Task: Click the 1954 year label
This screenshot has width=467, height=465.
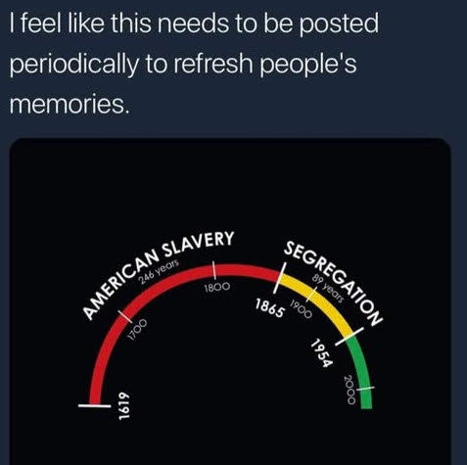Action: click(x=321, y=352)
